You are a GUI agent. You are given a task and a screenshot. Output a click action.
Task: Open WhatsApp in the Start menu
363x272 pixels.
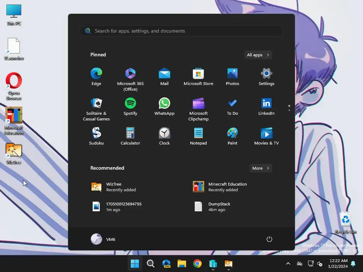164,107
